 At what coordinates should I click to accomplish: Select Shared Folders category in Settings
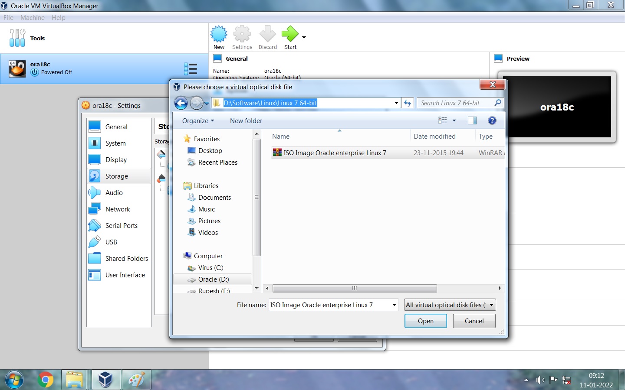point(119,258)
